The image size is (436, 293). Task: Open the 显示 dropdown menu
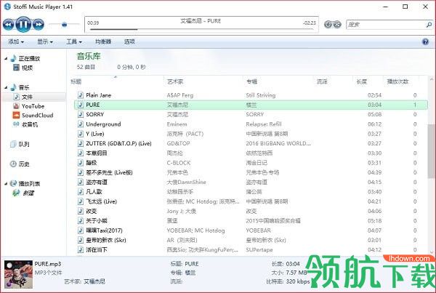point(45,41)
